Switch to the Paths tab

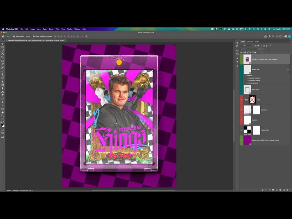pos(257,42)
